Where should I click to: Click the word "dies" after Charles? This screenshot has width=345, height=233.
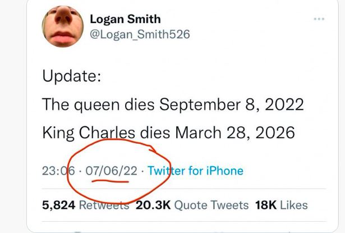(156, 133)
